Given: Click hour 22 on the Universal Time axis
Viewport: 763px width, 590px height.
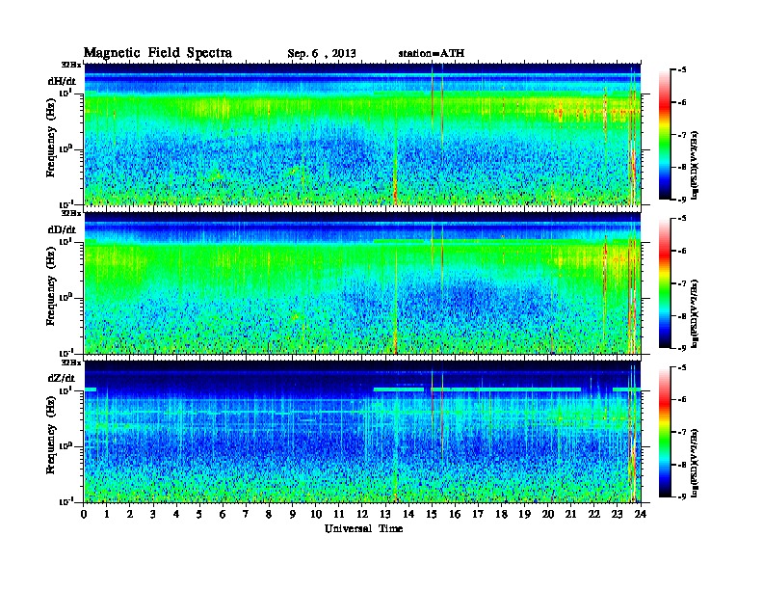Looking at the screenshot, I should pos(594,514).
